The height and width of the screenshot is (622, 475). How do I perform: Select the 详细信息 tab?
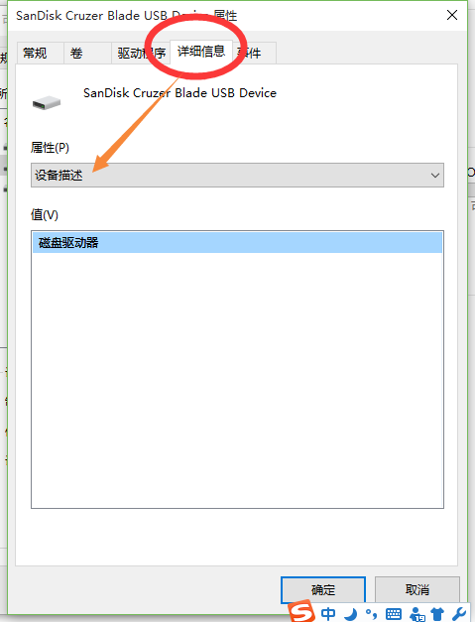pyautogui.click(x=201, y=52)
